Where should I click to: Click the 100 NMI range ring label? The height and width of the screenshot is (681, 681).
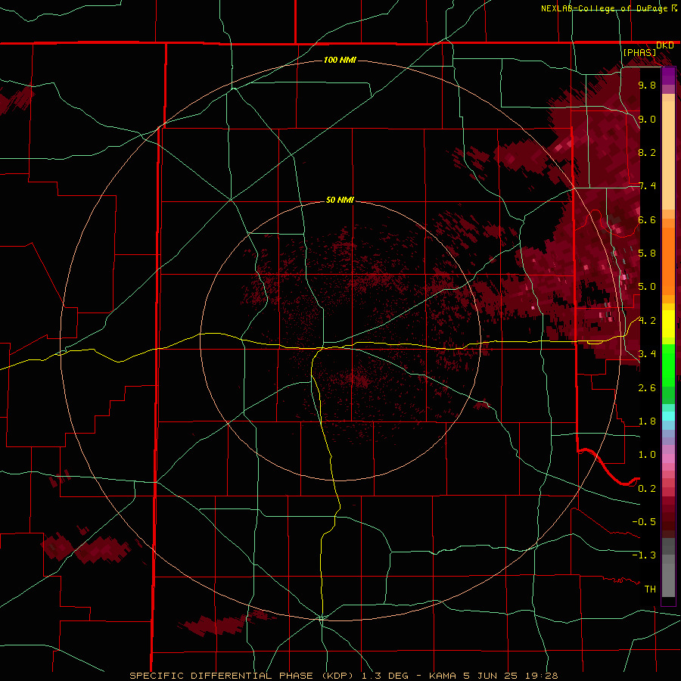tap(340, 60)
